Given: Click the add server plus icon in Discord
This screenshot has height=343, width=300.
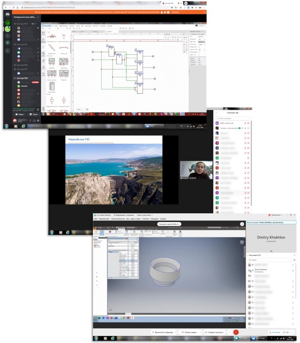Looking at the screenshot, I should [x=8, y=36].
